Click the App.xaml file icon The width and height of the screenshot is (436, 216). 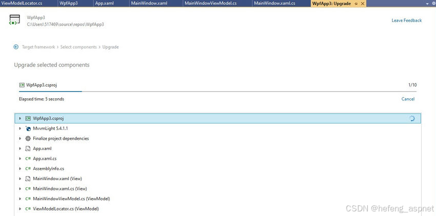tap(28, 148)
